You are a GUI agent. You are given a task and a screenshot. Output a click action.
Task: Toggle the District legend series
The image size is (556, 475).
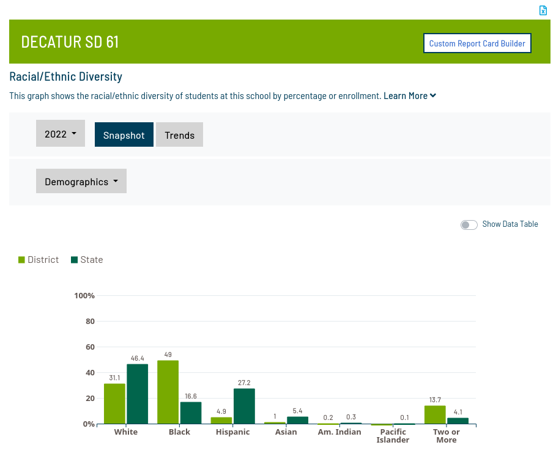pos(43,260)
